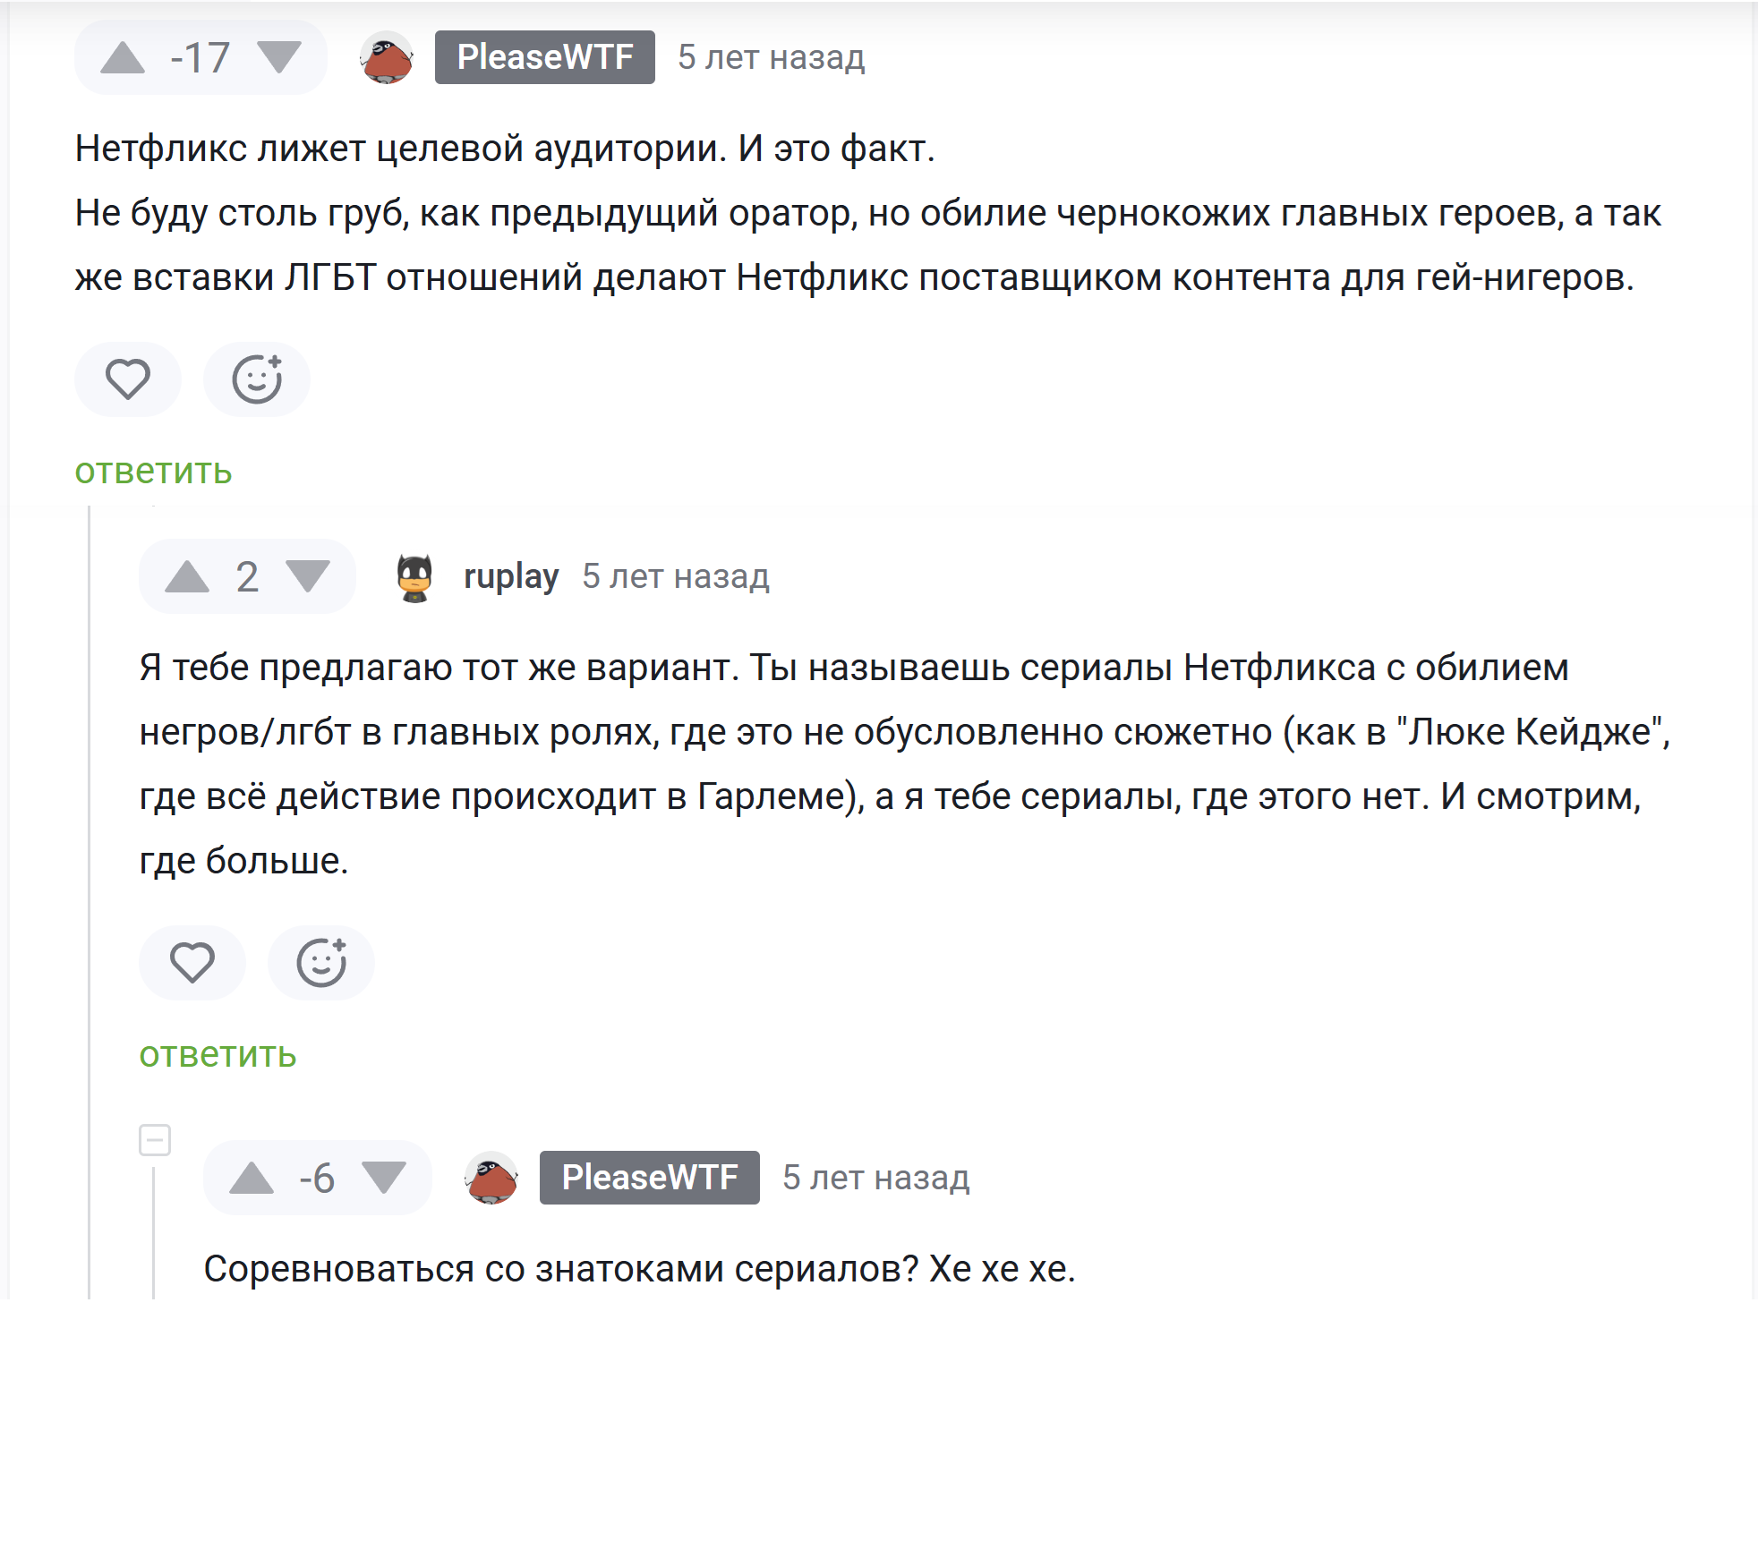The image size is (1758, 1558).
Task: Toggle like heart on the first comment
Action: [x=127, y=379]
